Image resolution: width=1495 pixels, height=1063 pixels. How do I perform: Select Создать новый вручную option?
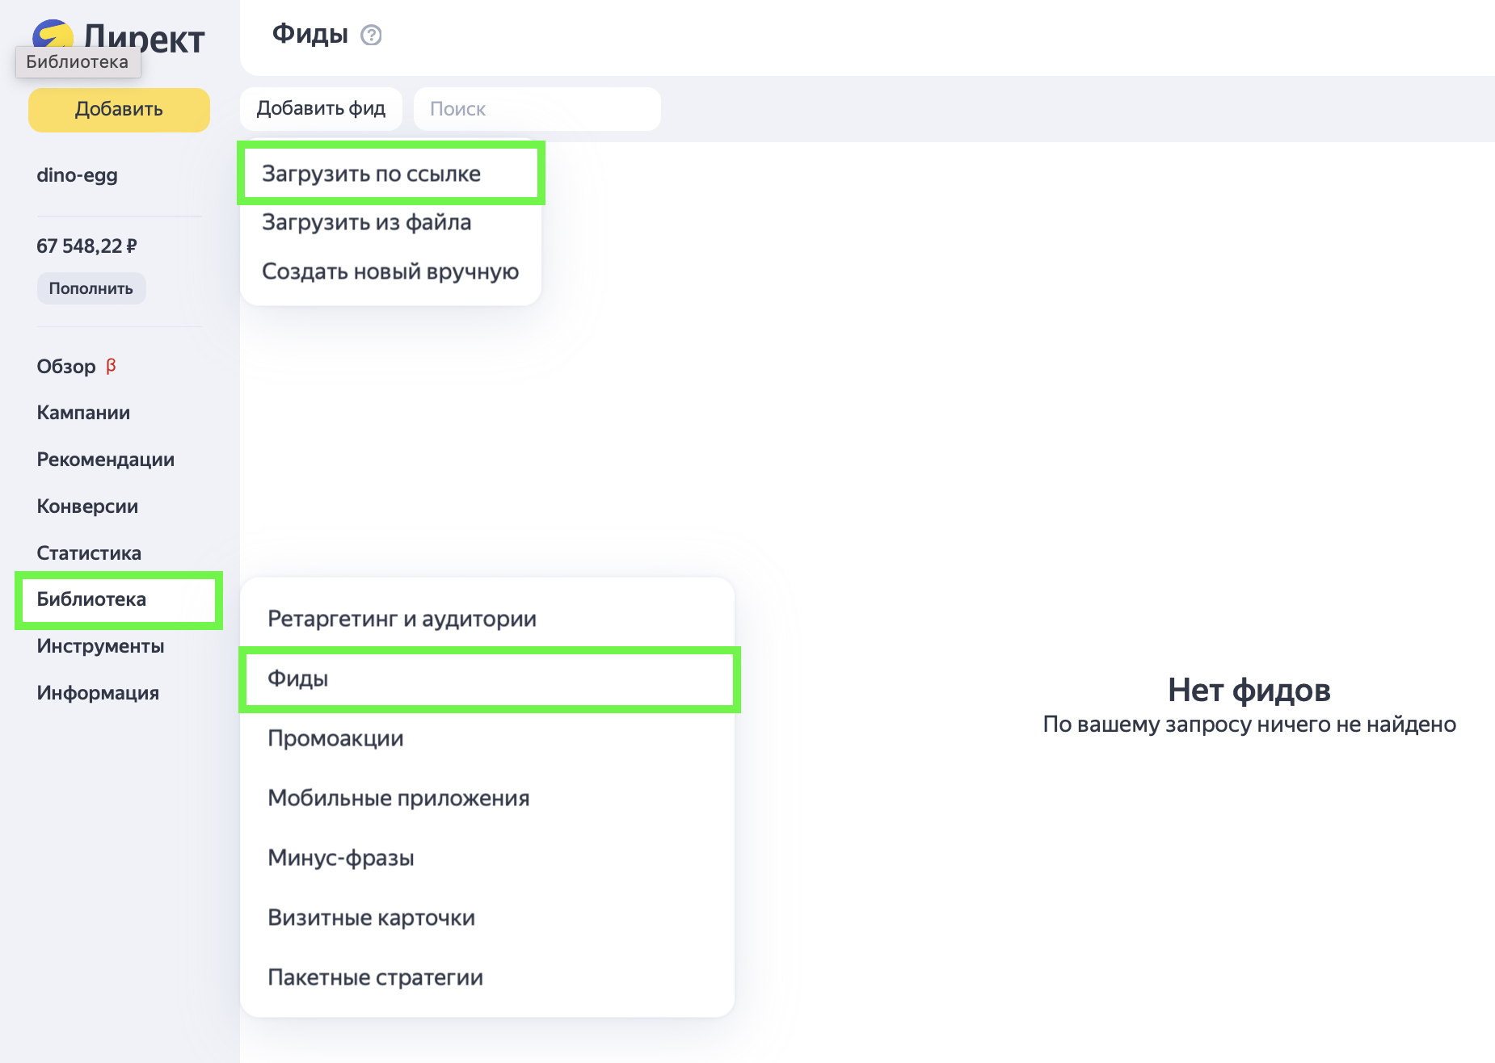[x=390, y=271]
